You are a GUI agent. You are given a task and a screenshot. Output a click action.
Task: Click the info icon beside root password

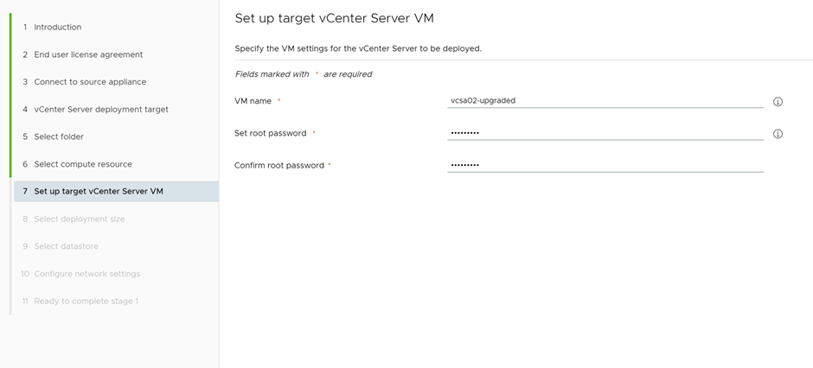pyautogui.click(x=778, y=134)
